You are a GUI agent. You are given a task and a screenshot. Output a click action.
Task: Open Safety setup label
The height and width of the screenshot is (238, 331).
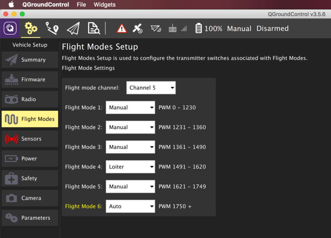coord(29,178)
